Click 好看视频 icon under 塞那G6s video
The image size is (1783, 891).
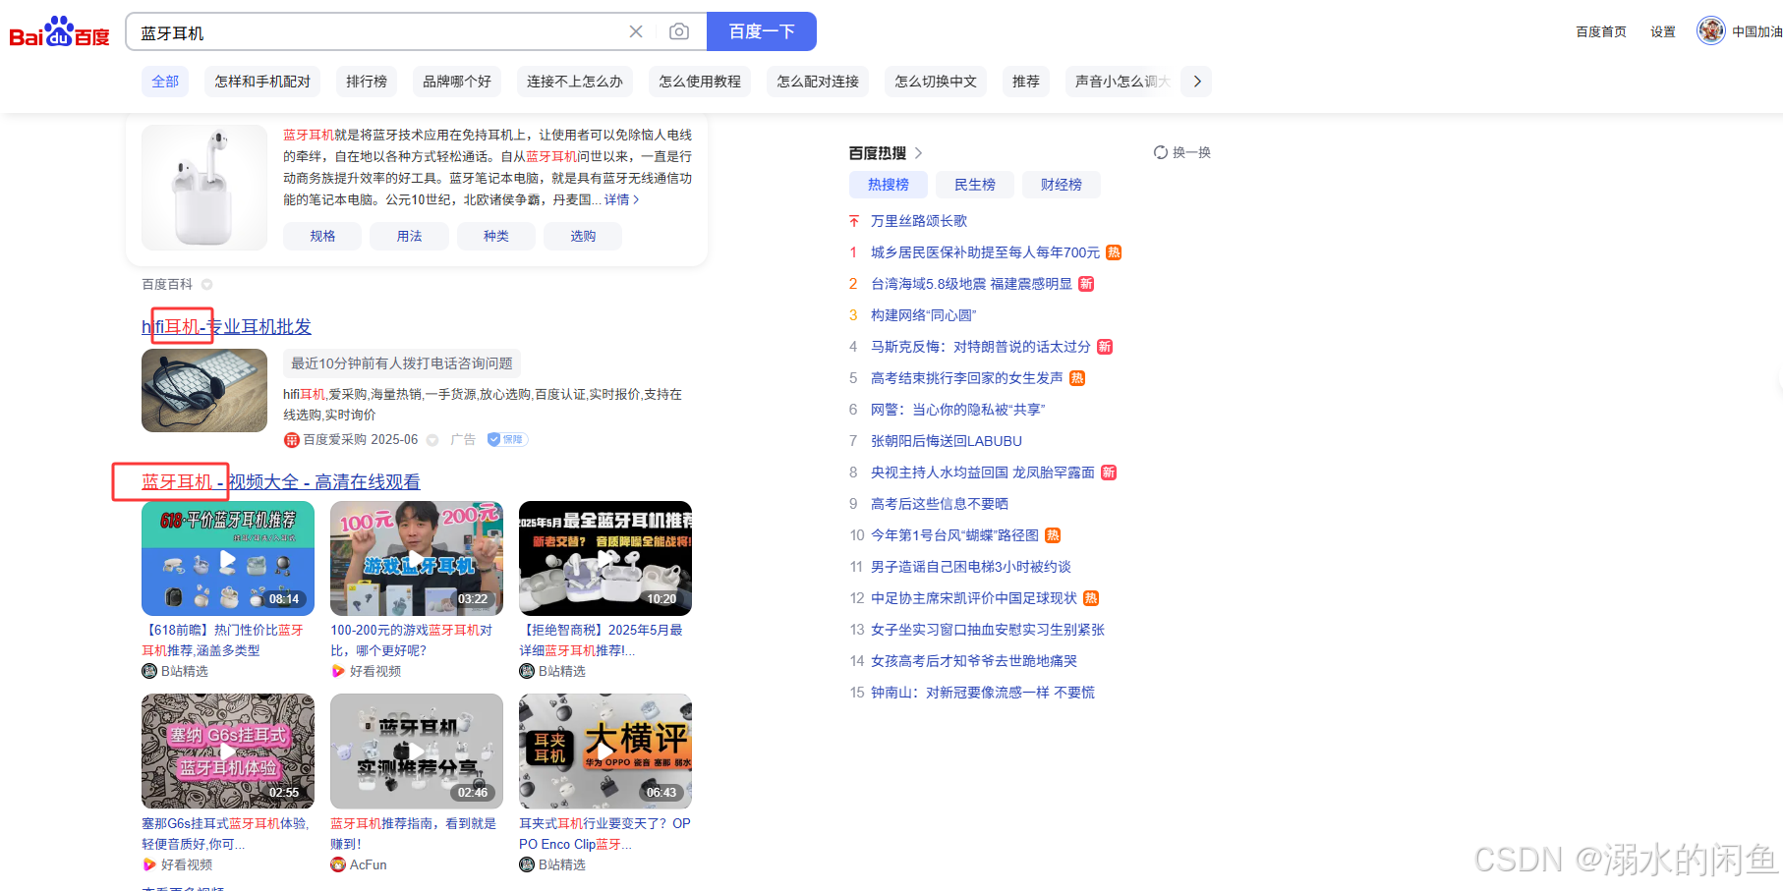(149, 864)
